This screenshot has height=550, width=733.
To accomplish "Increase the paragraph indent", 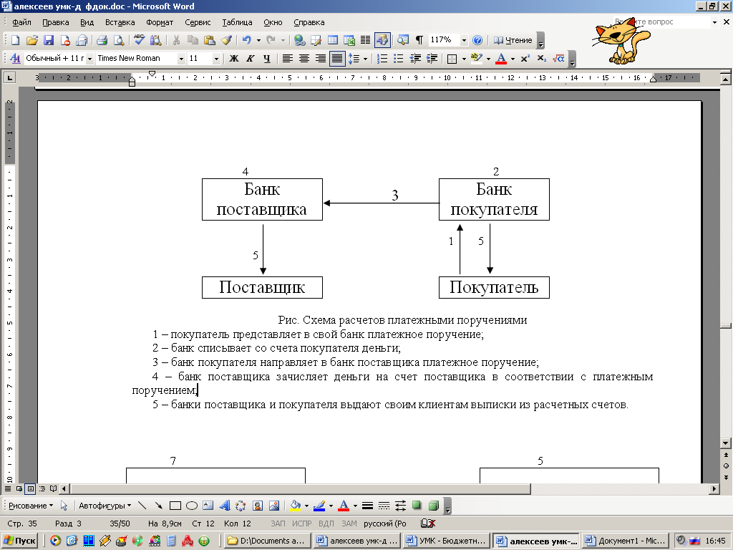I will (x=432, y=59).
